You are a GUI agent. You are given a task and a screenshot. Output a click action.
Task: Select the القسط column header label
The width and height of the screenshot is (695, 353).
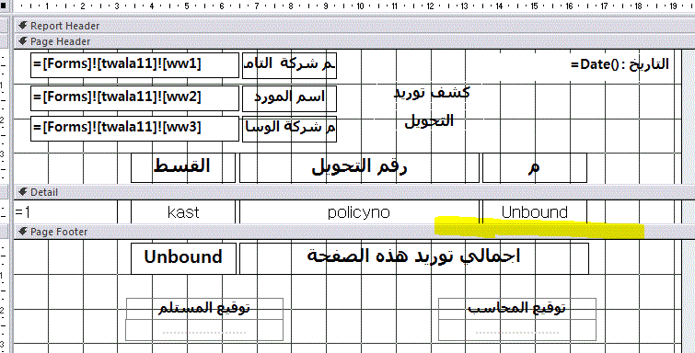[183, 167]
